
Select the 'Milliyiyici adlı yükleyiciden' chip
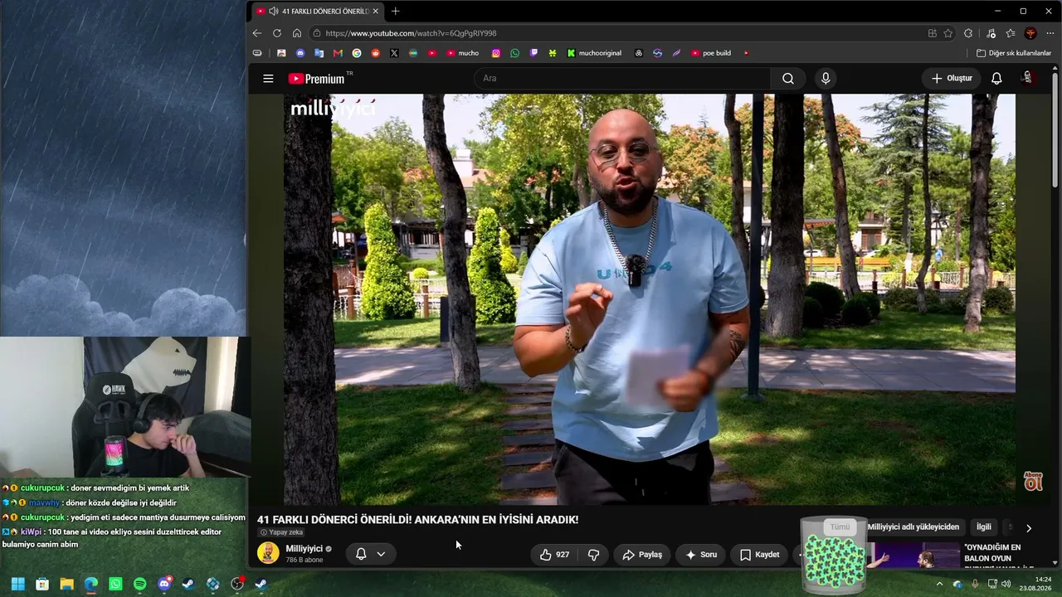(913, 527)
